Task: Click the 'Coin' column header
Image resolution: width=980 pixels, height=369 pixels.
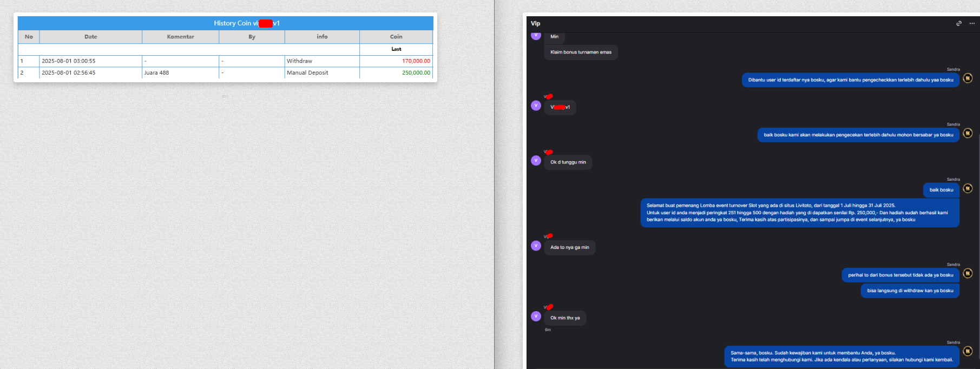Action: tap(396, 37)
